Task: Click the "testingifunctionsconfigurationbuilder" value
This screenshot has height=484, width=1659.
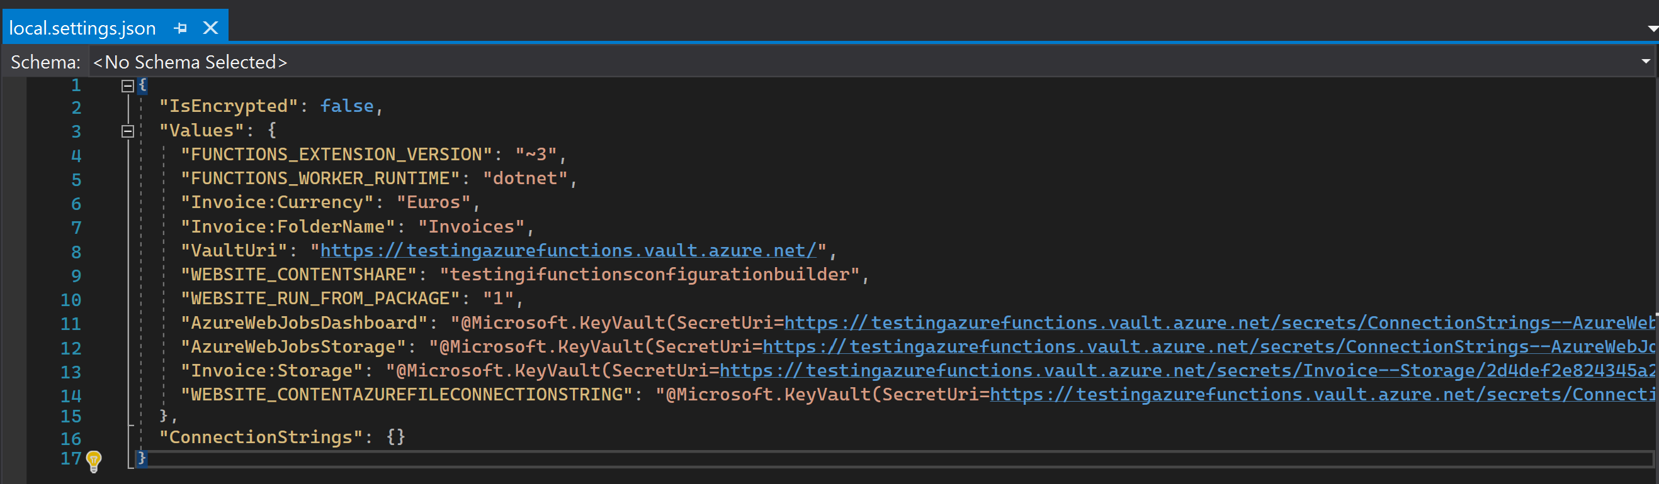Action: tap(650, 275)
